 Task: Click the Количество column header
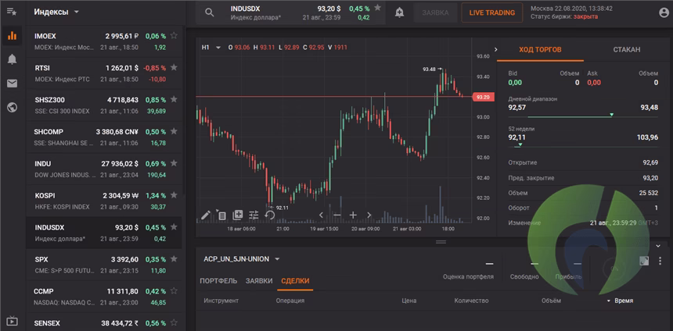pyautogui.click(x=471, y=301)
